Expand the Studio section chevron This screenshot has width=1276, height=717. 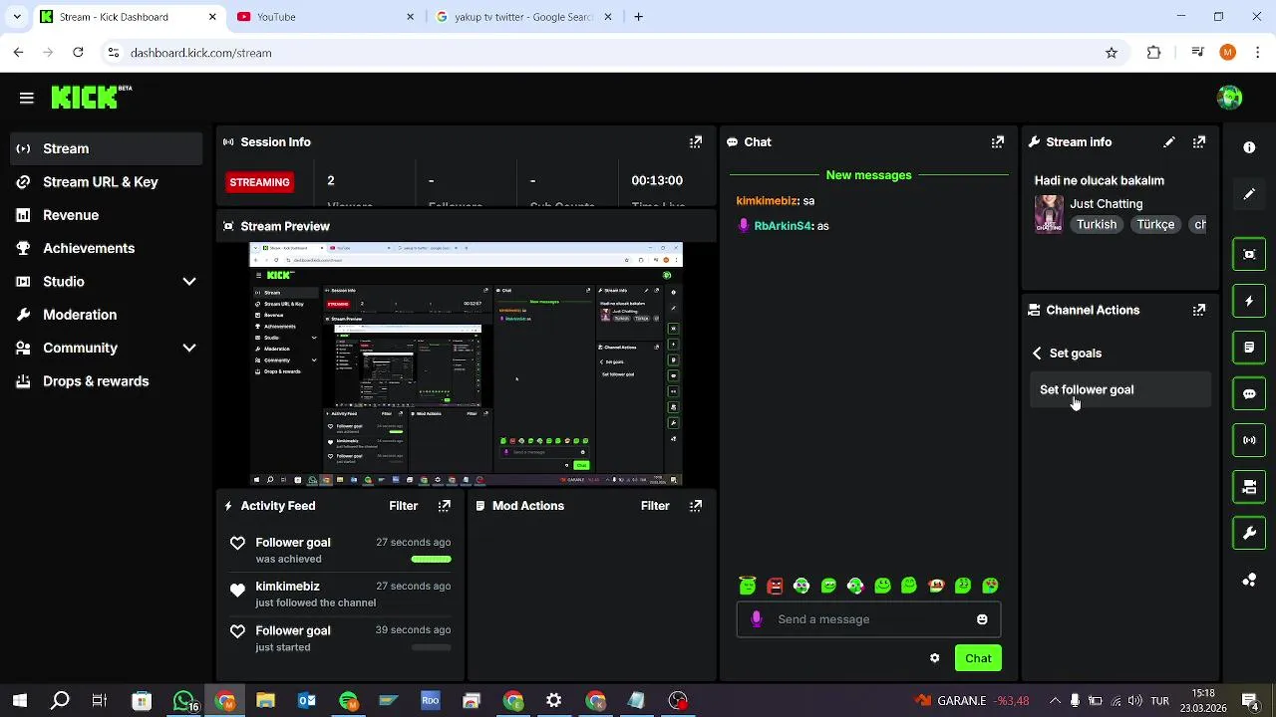click(x=189, y=282)
